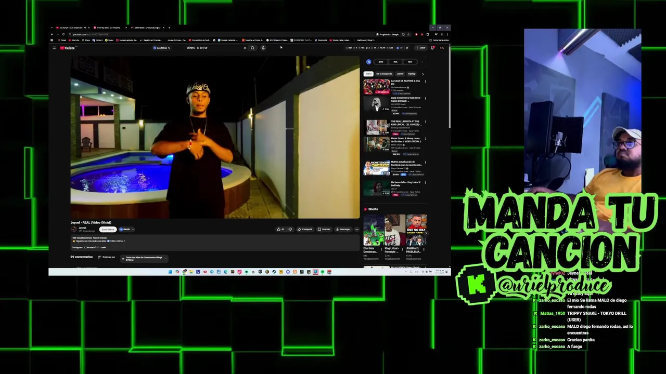The height and width of the screenshot is (374, 666).
Task: Open 'THE REAL LIRISISTA FT THE KING LIRICAL' thumbnail
Action: (377, 127)
